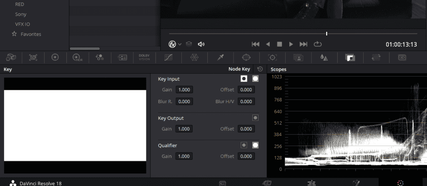This screenshot has width=427, height=186.
Task: Click the Key Input Offset field
Action: pyautogui.click(x=246, y=90)
